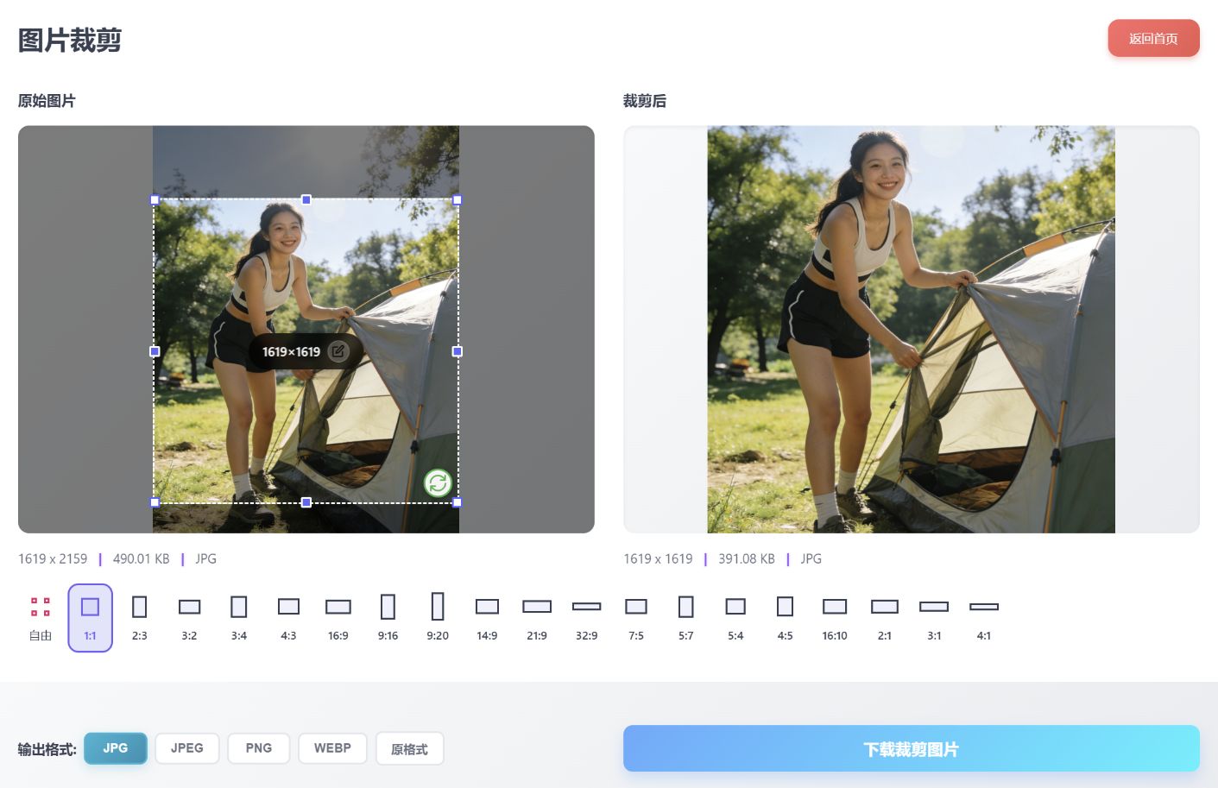Screen dimensions: 1218x788
Task: Keep original format with 原格式
Action: coord(409,749)
